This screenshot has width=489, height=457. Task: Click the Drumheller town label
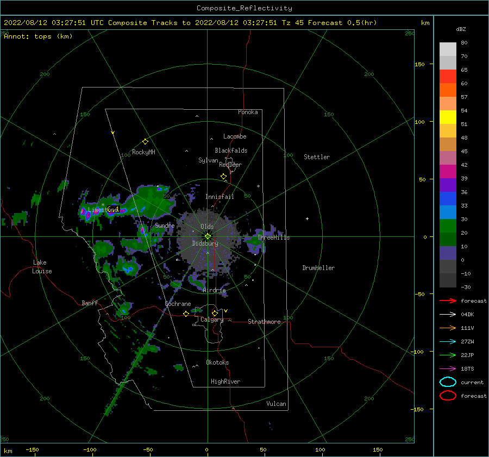(318, 268)
